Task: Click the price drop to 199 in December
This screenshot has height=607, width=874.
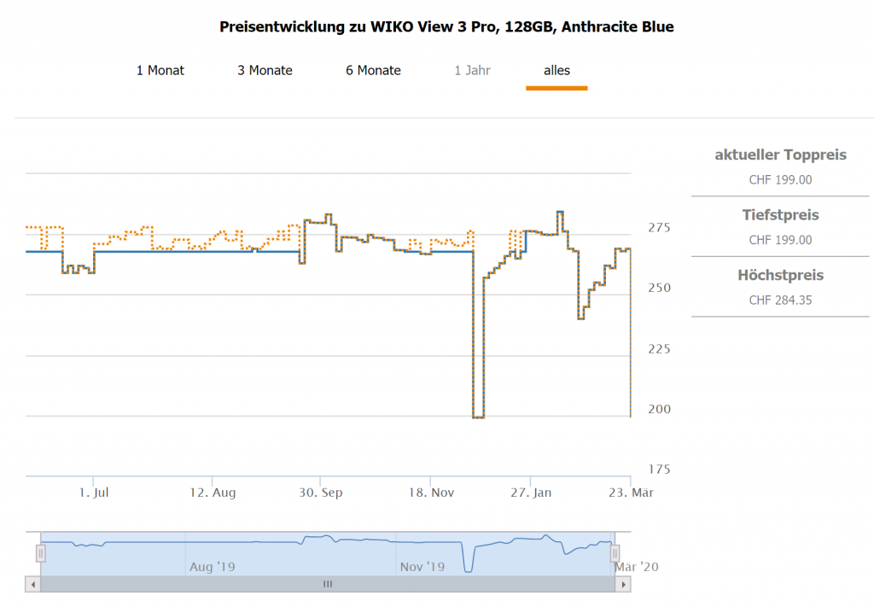Action: [x=478, y=417]
